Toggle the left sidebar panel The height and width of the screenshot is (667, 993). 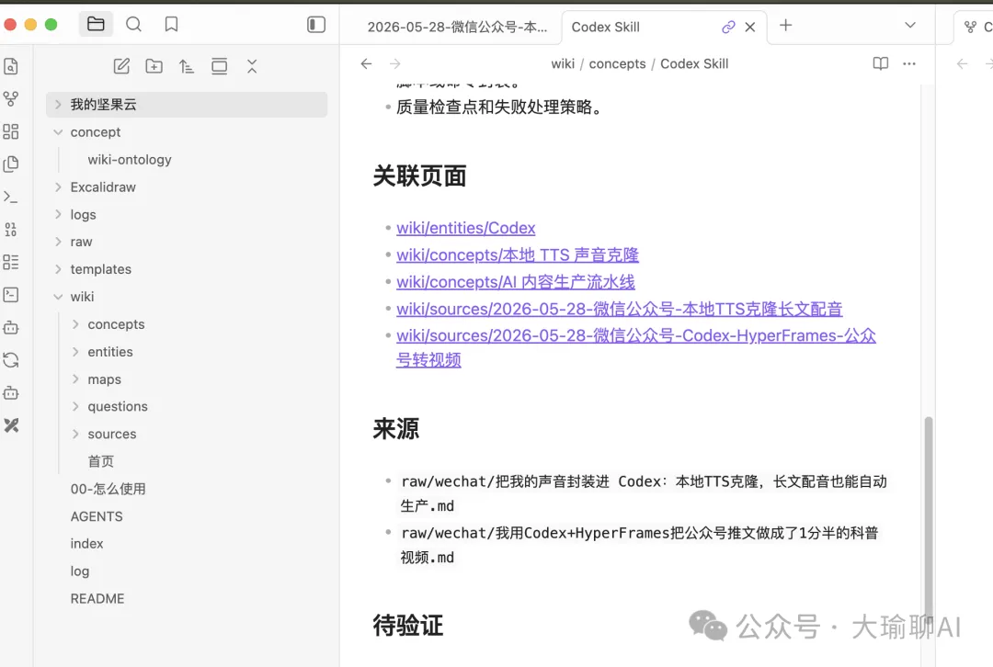316,25
